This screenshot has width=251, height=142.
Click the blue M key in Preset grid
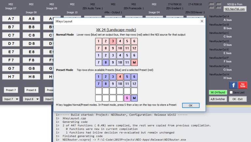pyautogui.click(x=134, y=98)
